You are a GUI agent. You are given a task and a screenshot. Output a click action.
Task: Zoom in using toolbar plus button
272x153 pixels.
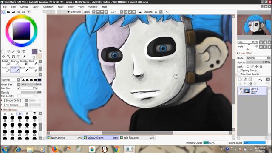point(102,12)
